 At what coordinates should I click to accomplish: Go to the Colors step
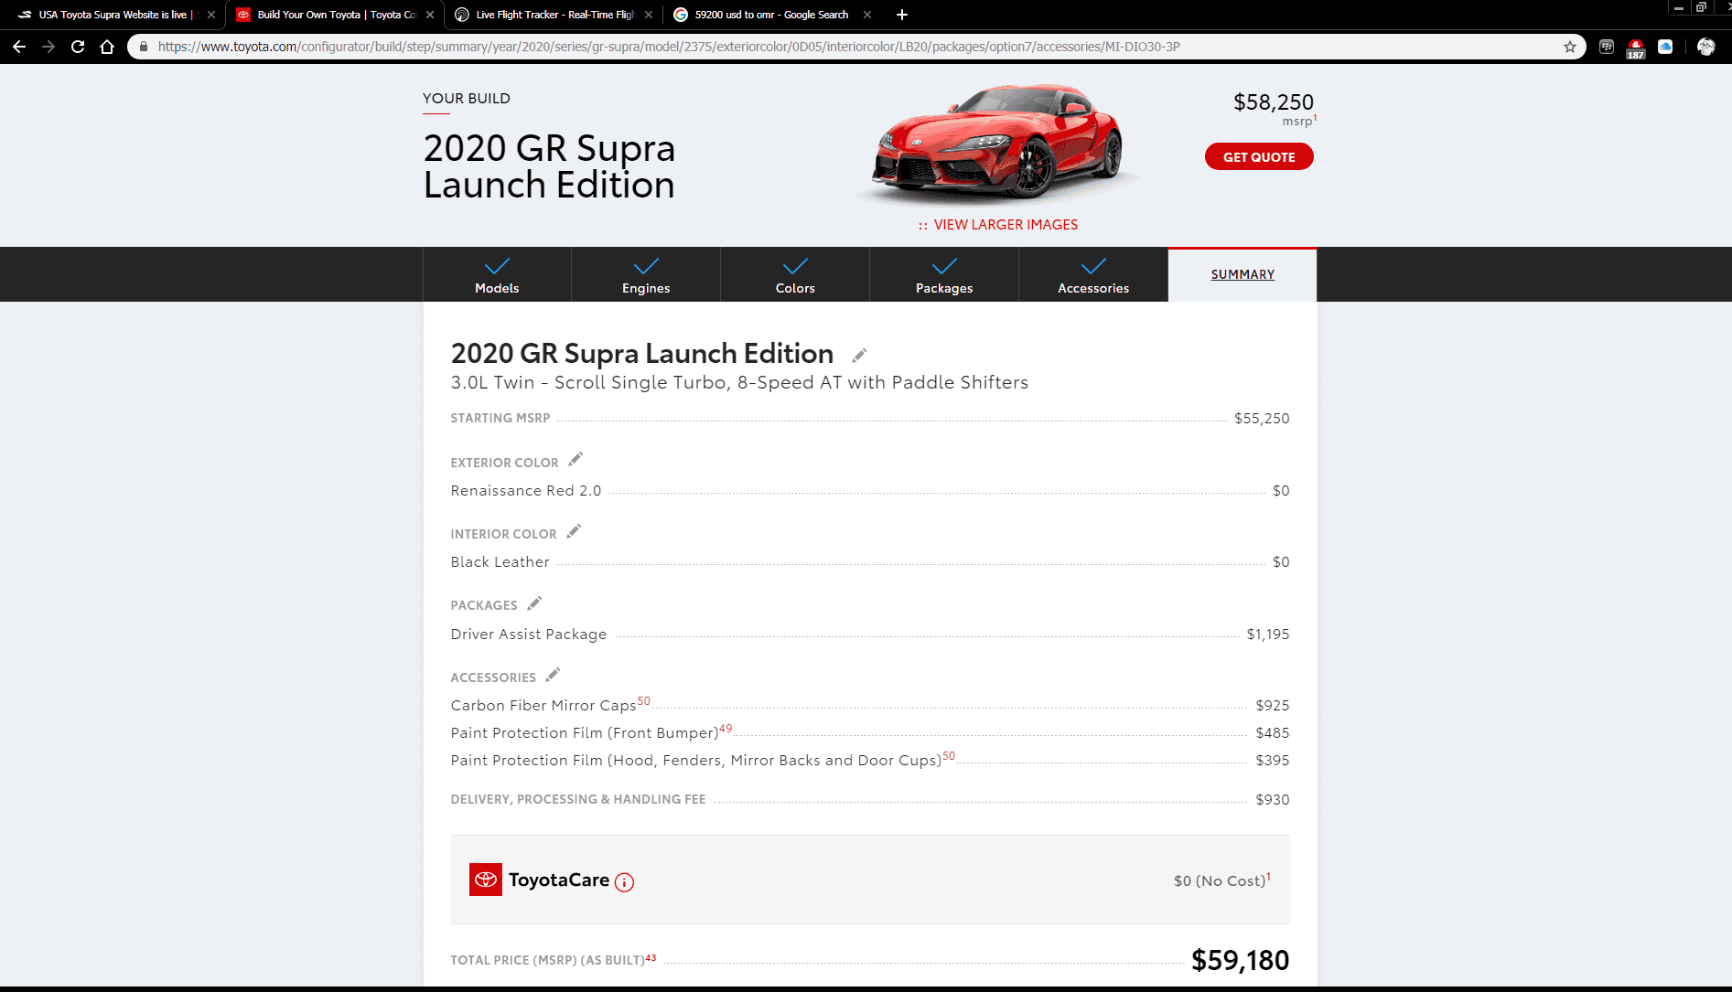[x=795, y=274]
